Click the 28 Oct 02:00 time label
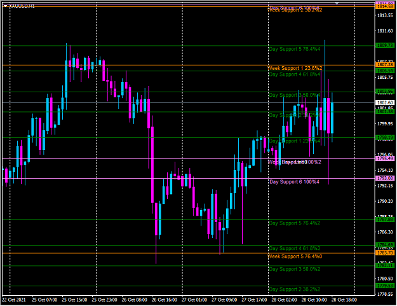Screen dimensions: 397x306 285,300
